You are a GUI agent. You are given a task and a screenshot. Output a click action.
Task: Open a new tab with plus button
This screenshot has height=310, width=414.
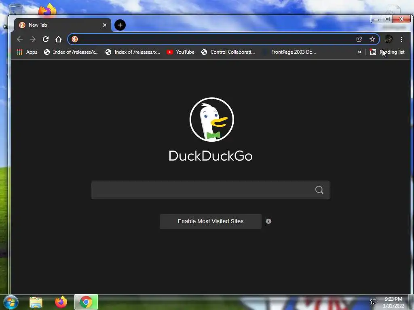click(x=120, y=25)
